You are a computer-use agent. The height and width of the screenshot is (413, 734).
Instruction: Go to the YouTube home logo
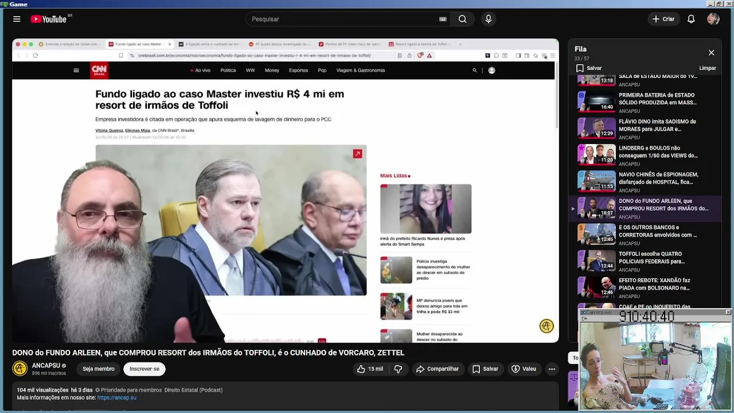pyautogui.click(x=49, y=19)
